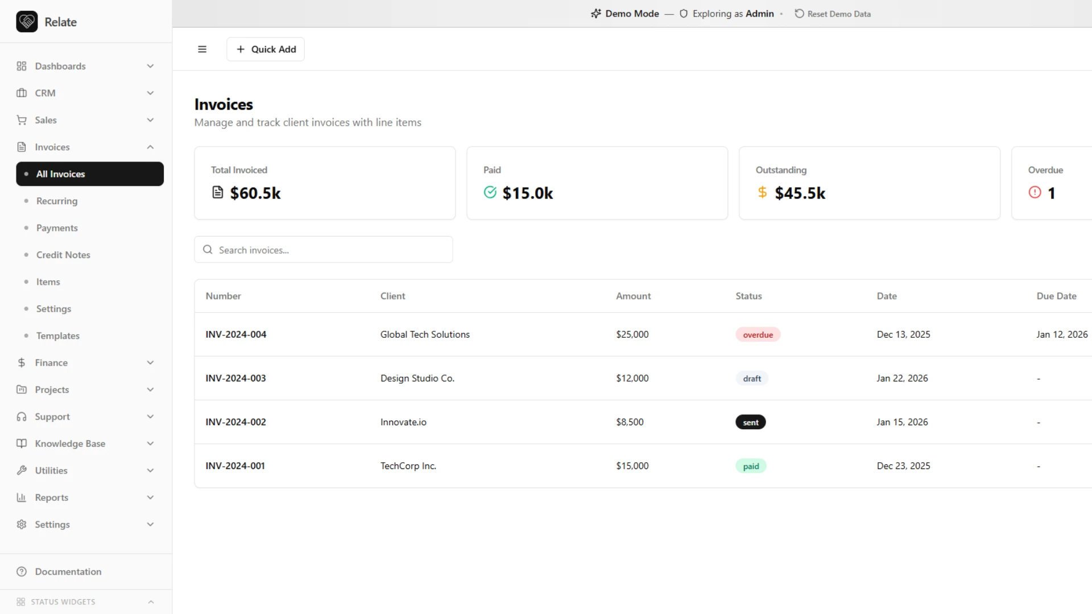Click the draft status badge
1092x614 pixels.
(752, 378)
